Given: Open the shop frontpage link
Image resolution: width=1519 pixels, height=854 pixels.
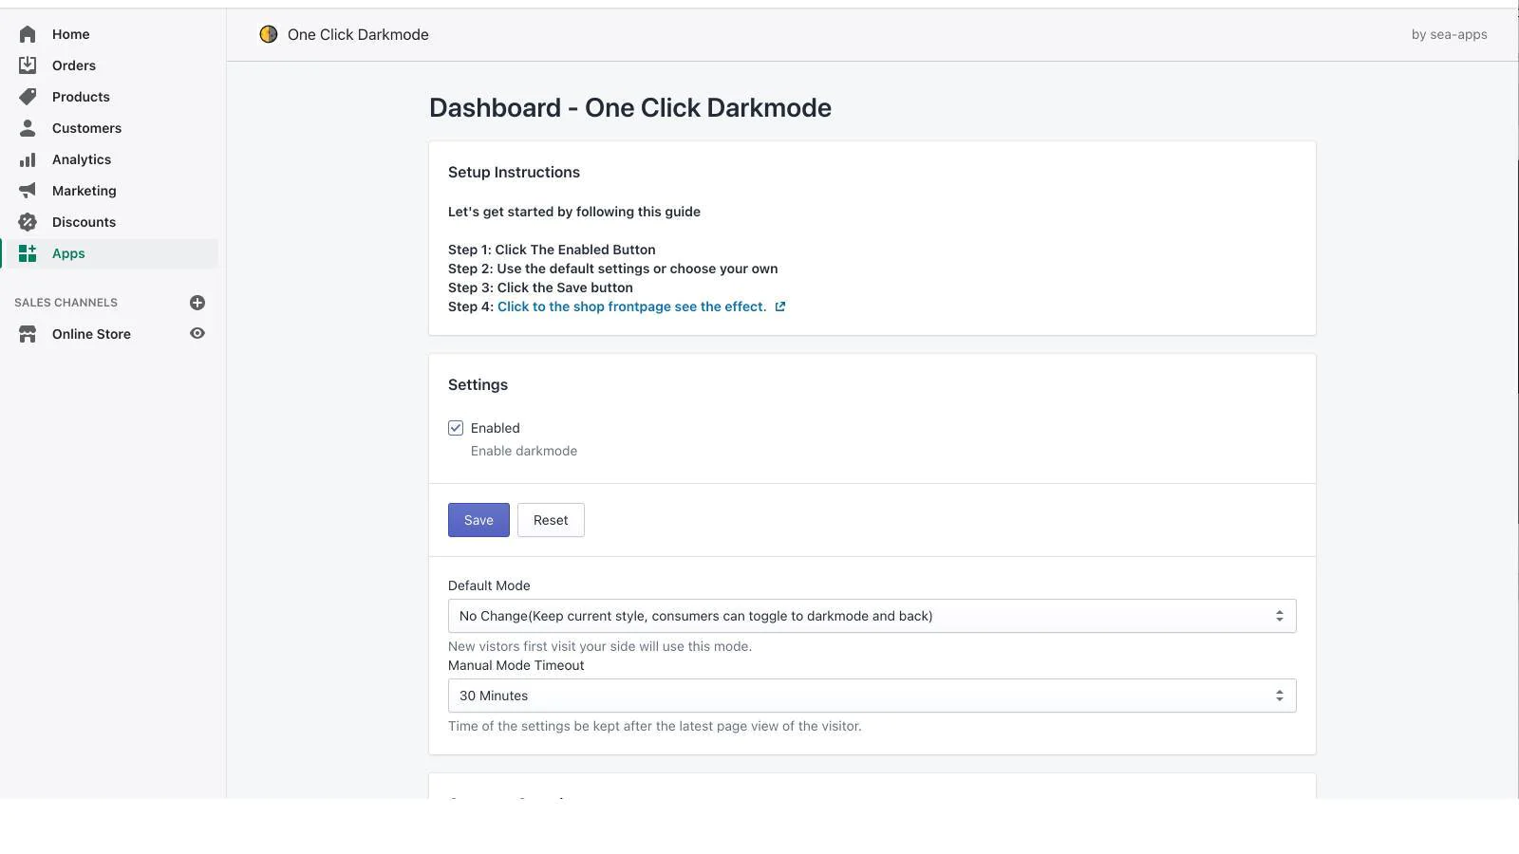Looking at the screenshot, I should click(632, 306).
